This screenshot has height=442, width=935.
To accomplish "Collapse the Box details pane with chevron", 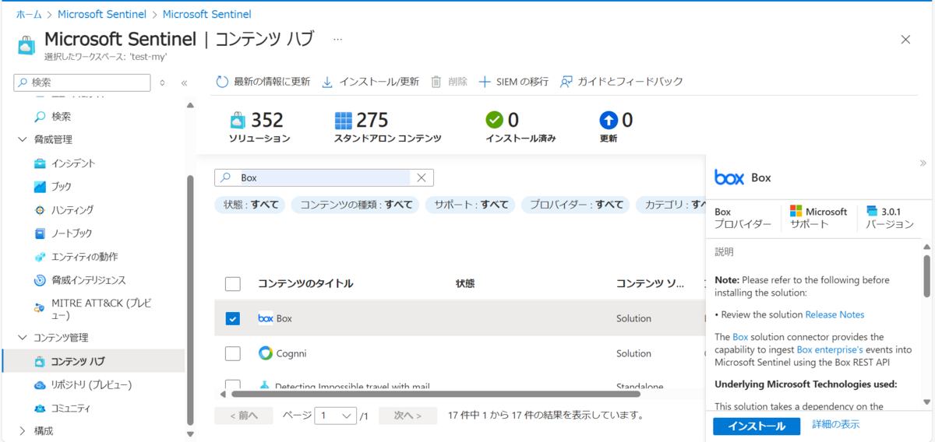I will pos(923,163).
